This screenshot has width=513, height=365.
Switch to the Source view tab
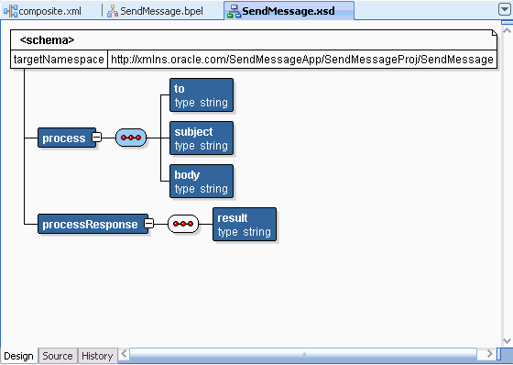click(x=58, y=356)
